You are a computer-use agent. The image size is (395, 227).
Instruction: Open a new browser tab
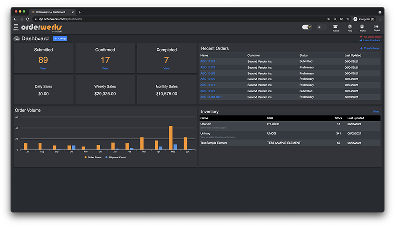[80, 12]
